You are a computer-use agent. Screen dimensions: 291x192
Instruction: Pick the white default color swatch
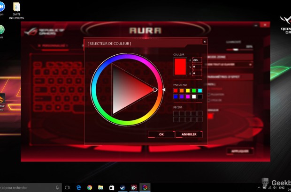(194, 97)
